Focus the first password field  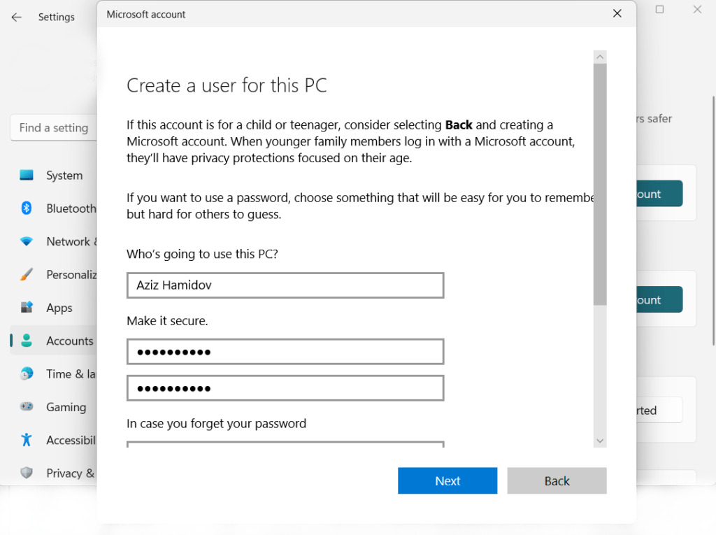(x=285, y=352)
